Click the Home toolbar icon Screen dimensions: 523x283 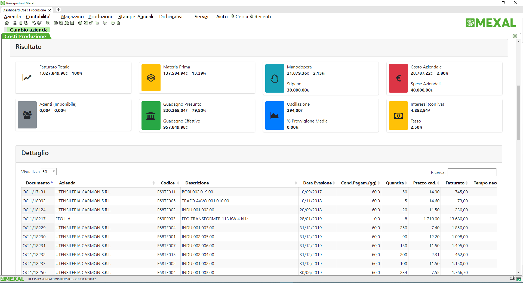tap(7, 23)
